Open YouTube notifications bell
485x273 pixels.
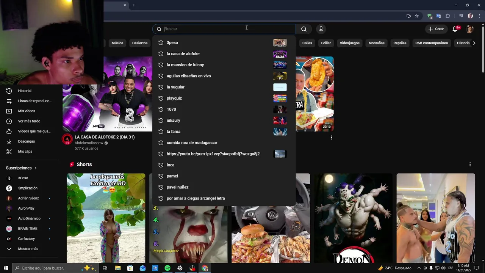[x=455, y=29]
